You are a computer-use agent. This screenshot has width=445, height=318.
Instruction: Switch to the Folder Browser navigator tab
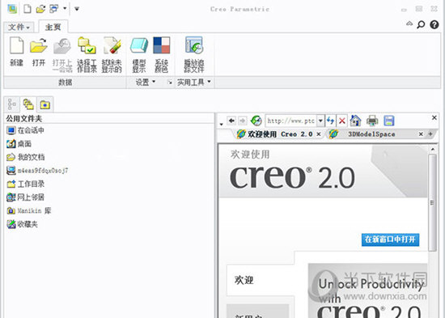point(28,104)
